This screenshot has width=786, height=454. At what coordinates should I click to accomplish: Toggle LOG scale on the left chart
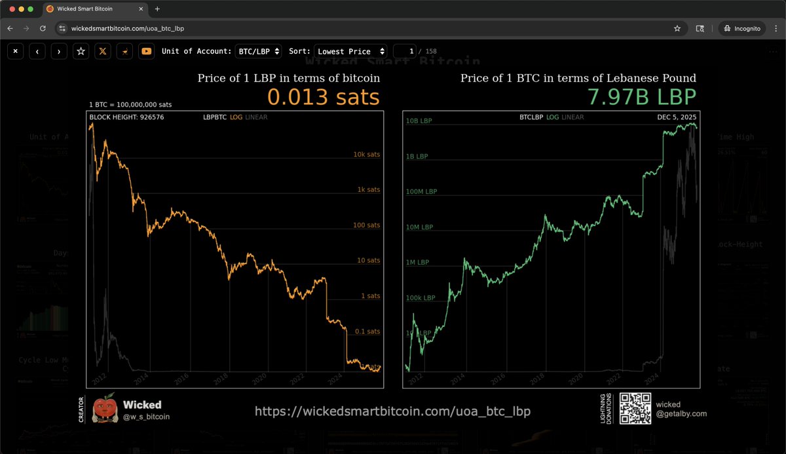pyautogui.click(x=236, y=117)
